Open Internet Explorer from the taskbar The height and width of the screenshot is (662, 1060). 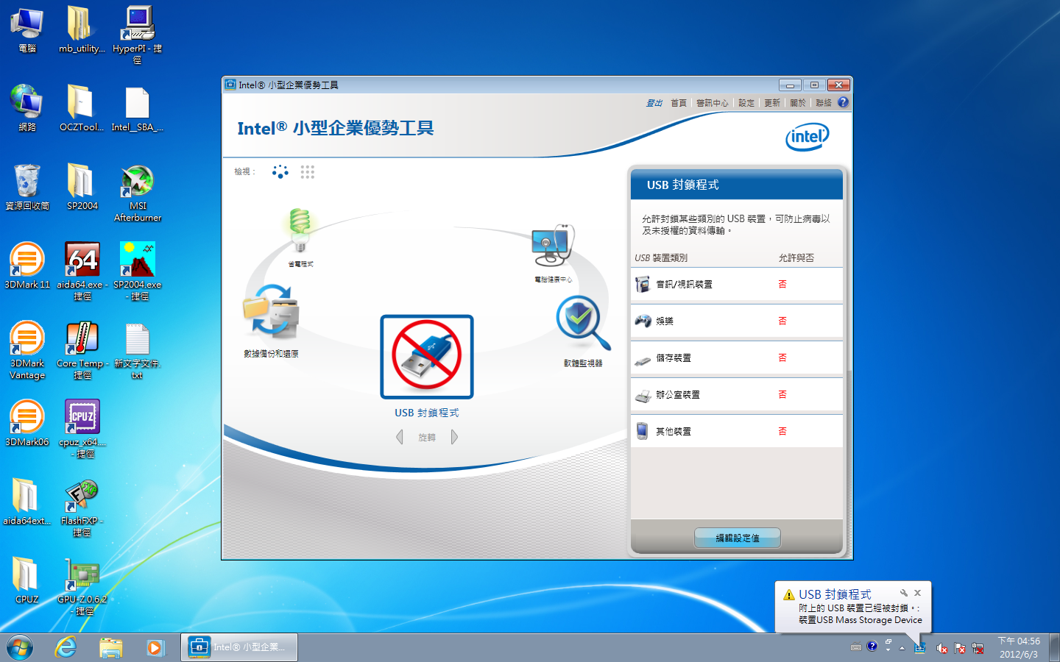click(66, 647)
